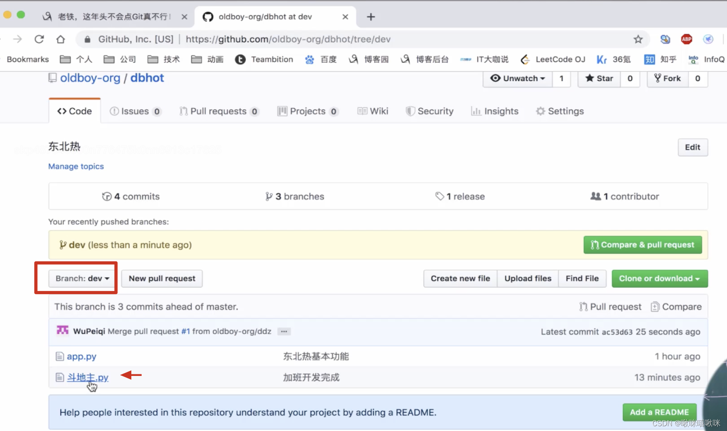Open the Unwatch dropdown

518,78
